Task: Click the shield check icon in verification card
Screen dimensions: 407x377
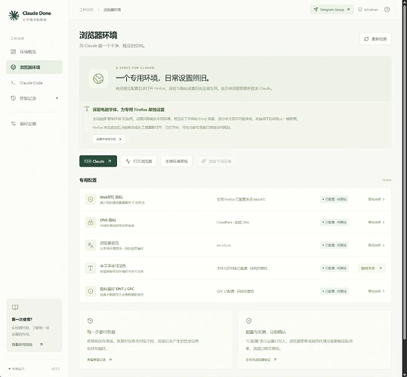Action: (x=248, y=320)
